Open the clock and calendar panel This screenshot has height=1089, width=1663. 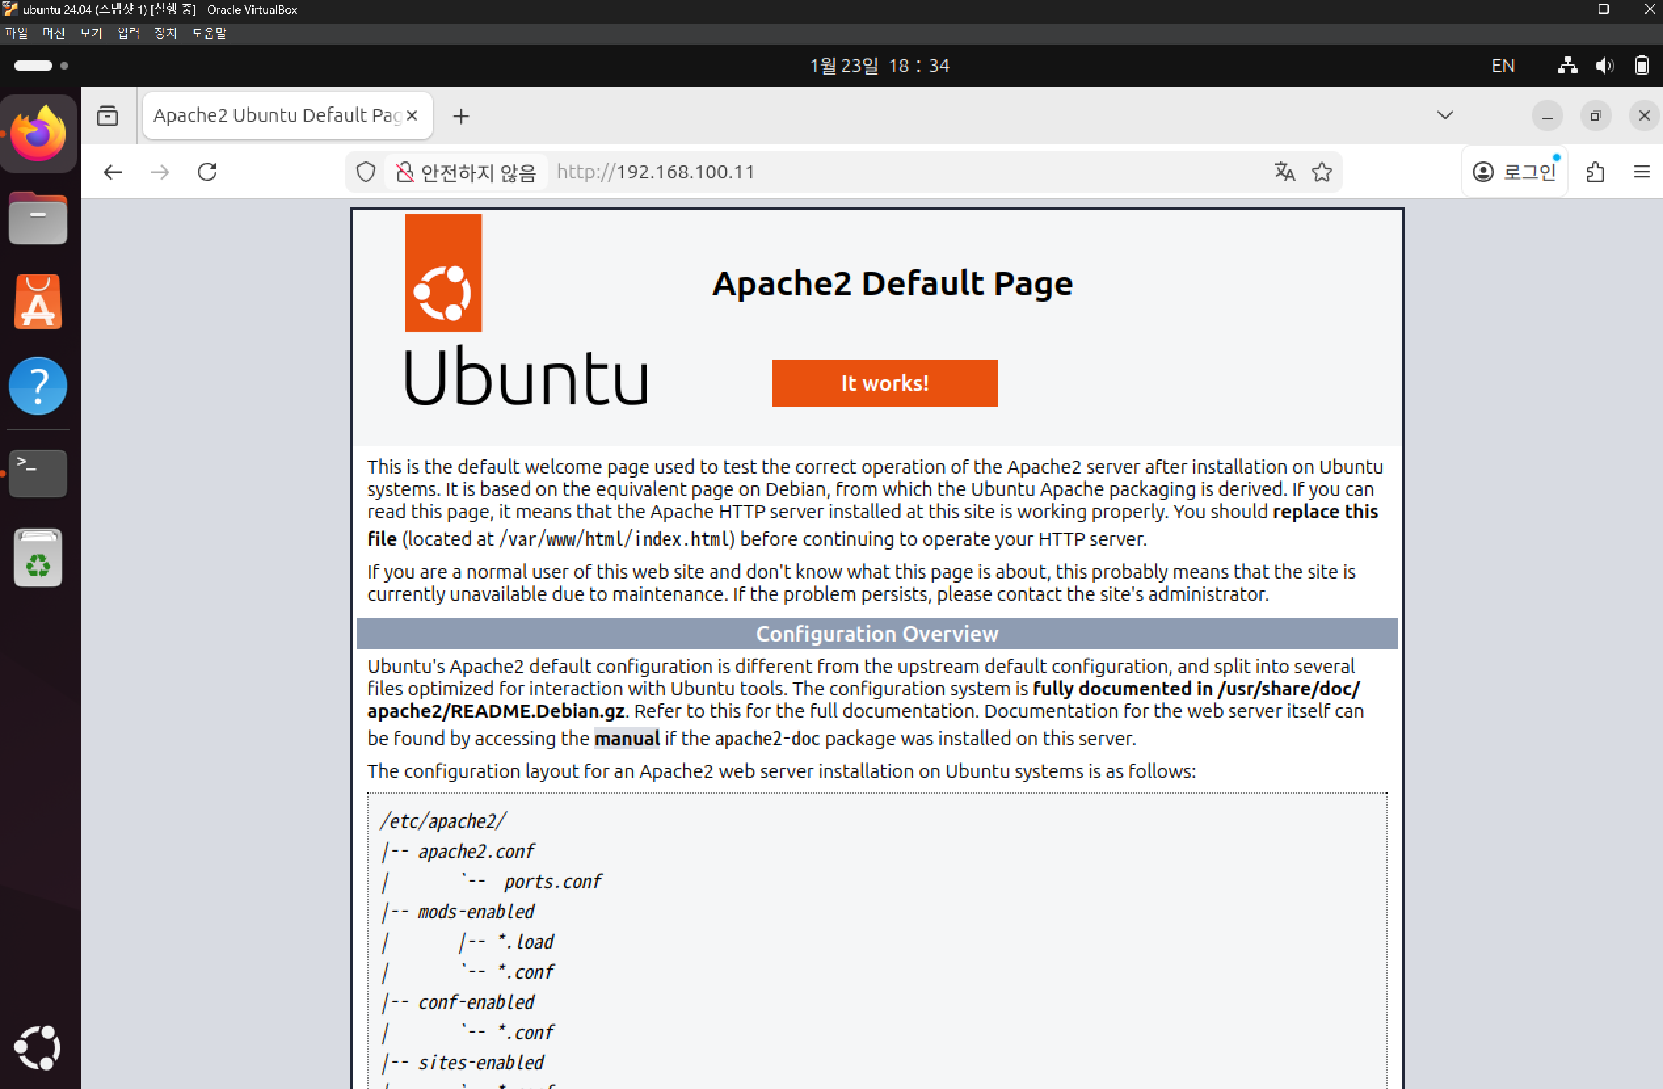pos(880,66)
